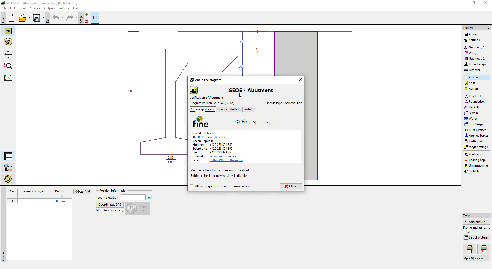Viewport: 492px width, 269px height.
Task: Open the Analysis menu
Action: tap(35, 8)
